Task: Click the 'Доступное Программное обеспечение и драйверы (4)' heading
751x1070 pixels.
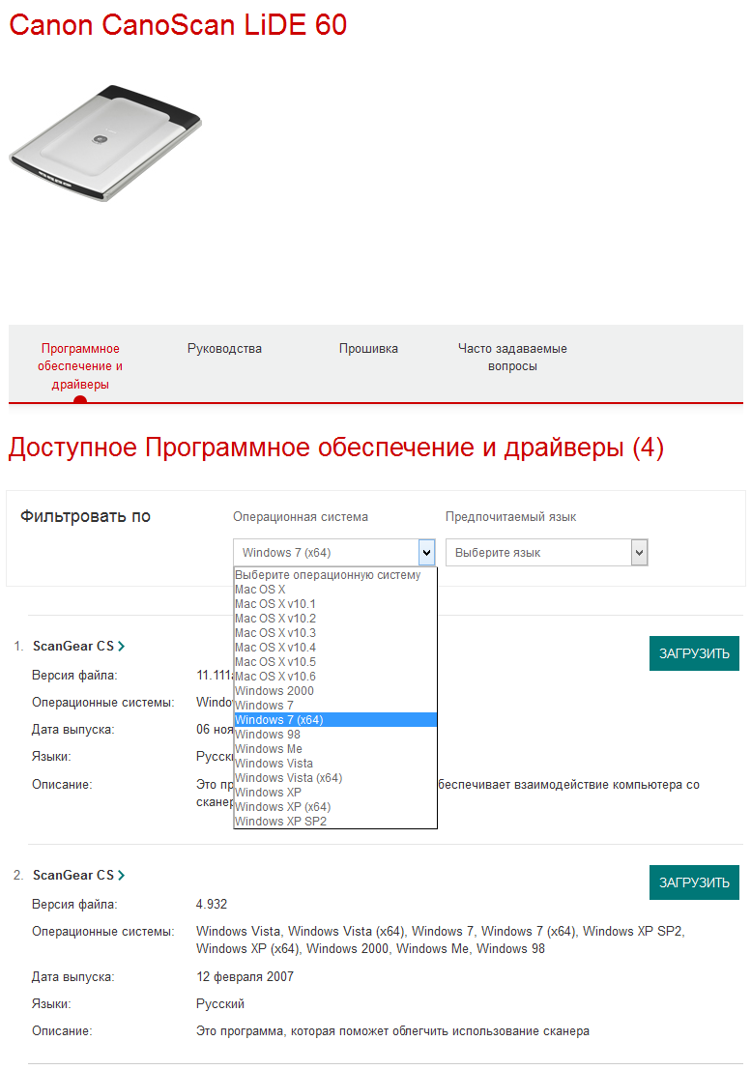Action: pos(335,448)
